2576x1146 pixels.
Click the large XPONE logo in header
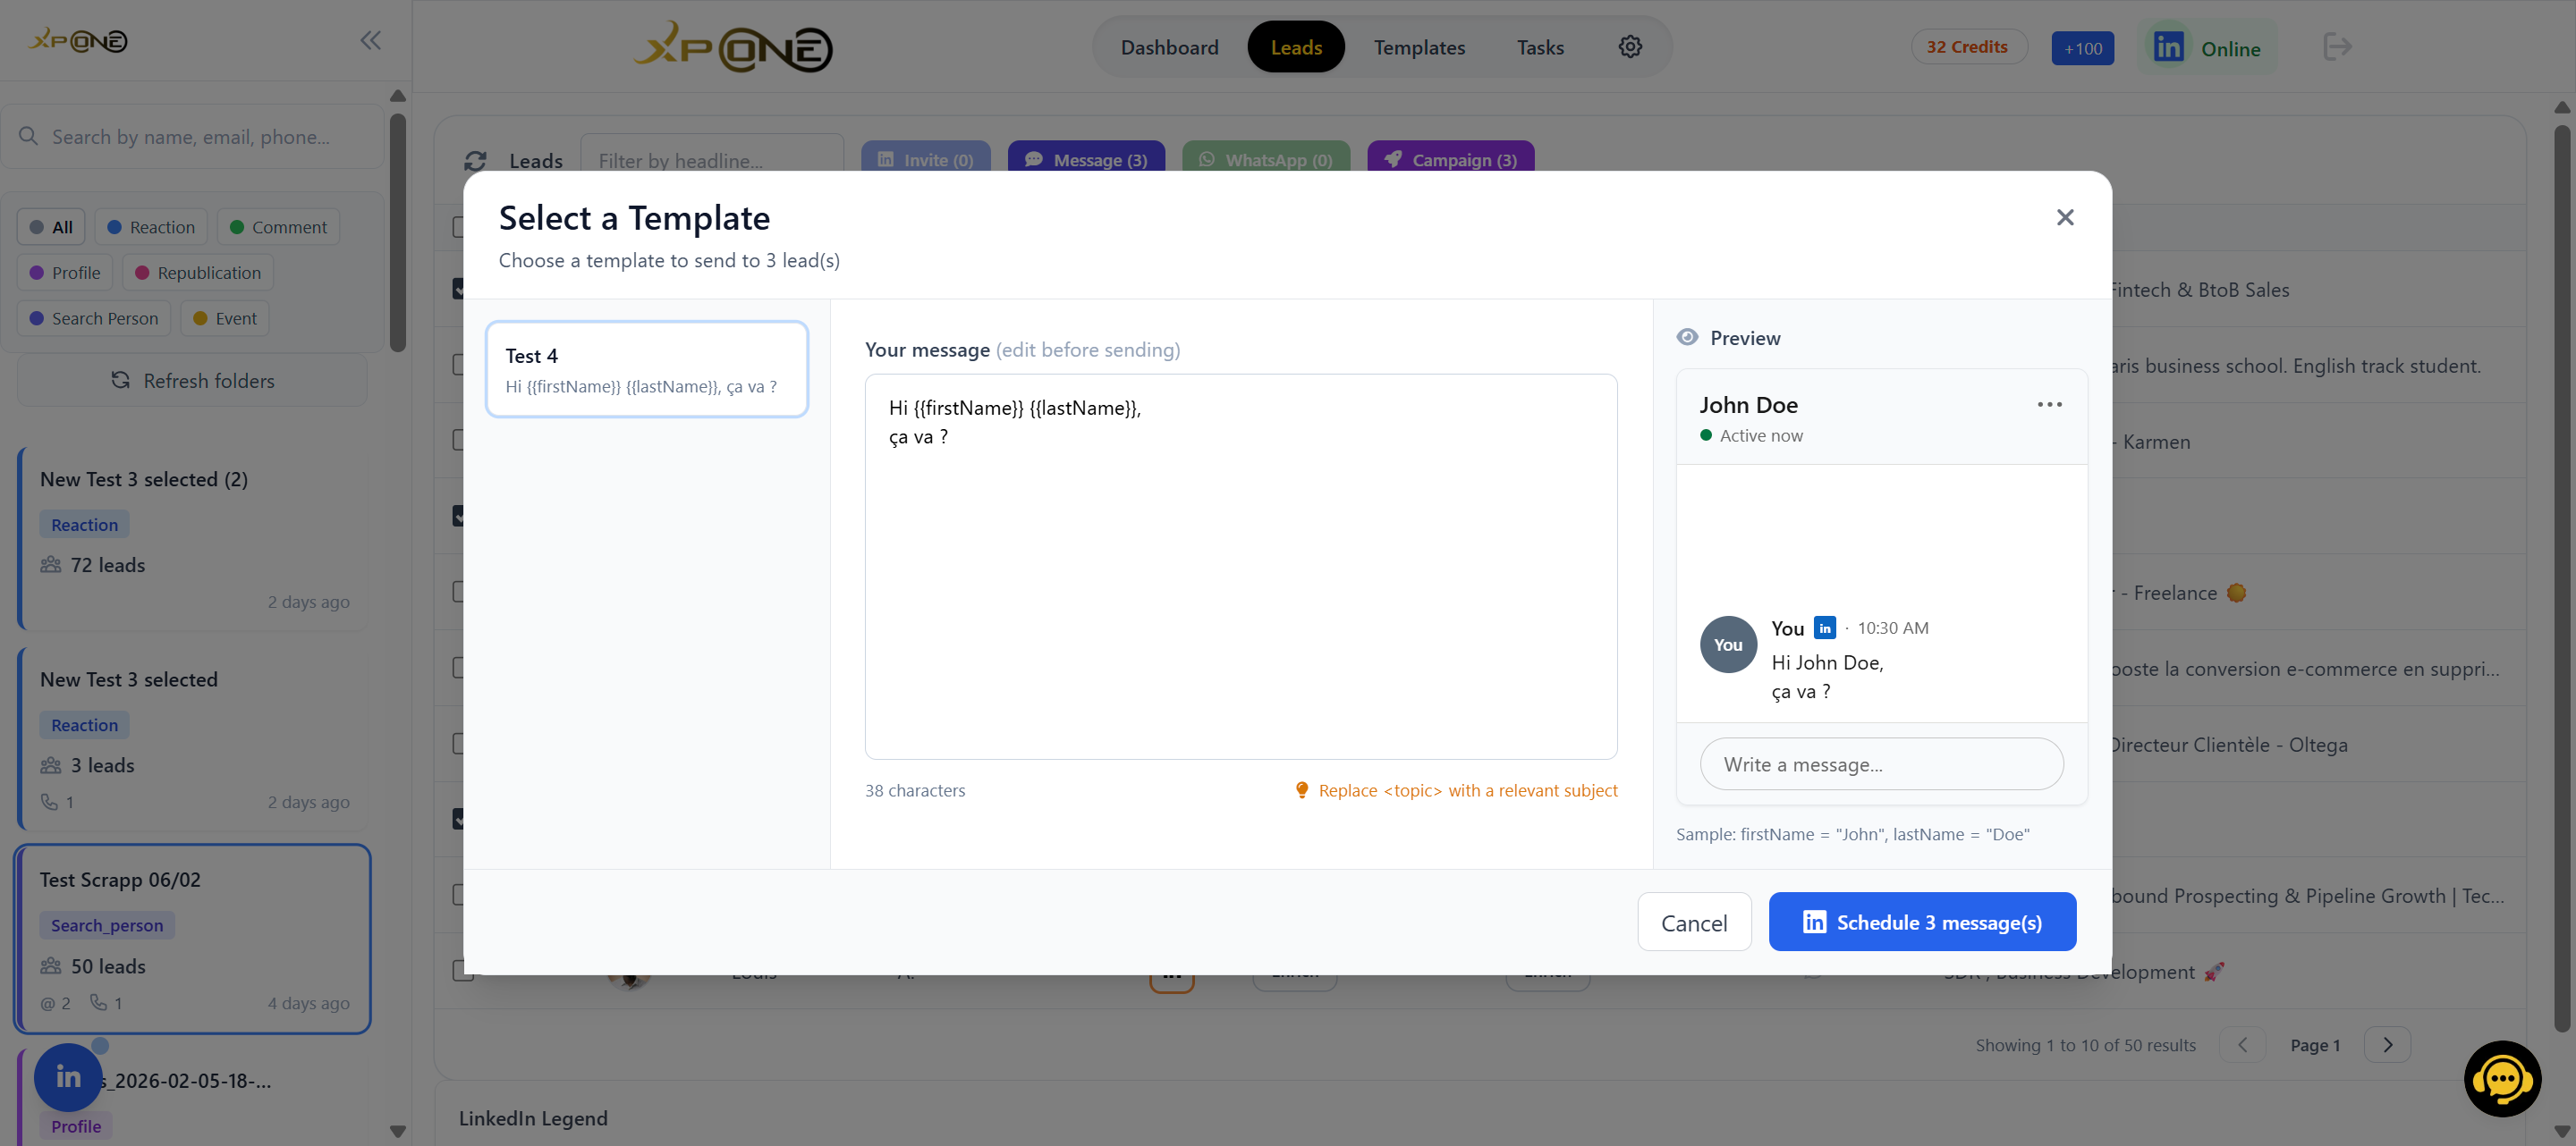tap(733, 47)
